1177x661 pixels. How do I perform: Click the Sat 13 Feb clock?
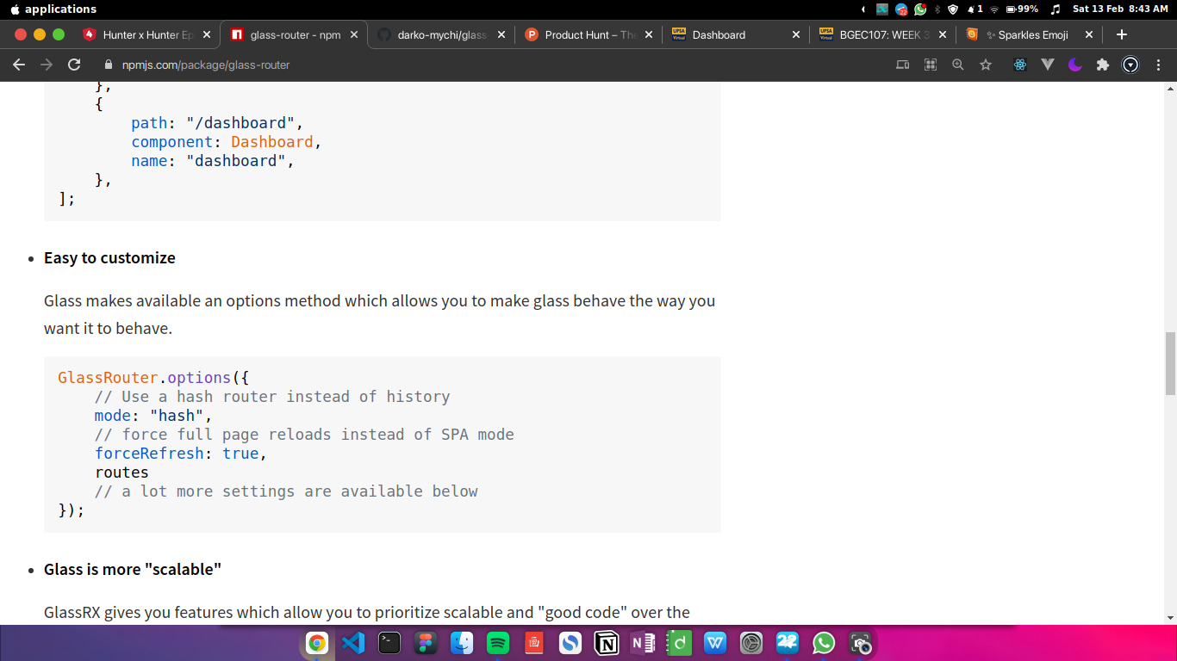pos(1120,9)
